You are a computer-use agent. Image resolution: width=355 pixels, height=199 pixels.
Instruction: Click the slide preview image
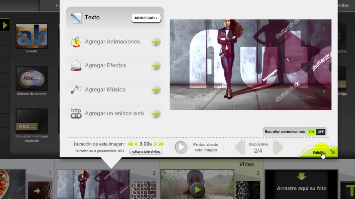pos(250,65)
